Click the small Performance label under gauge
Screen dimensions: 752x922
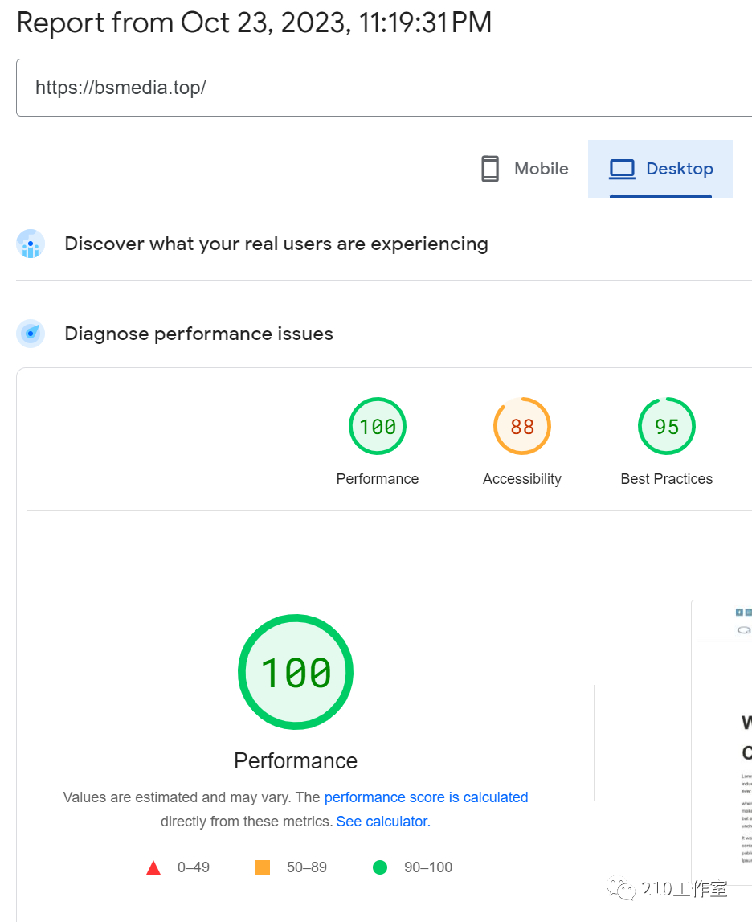[377, 479]
